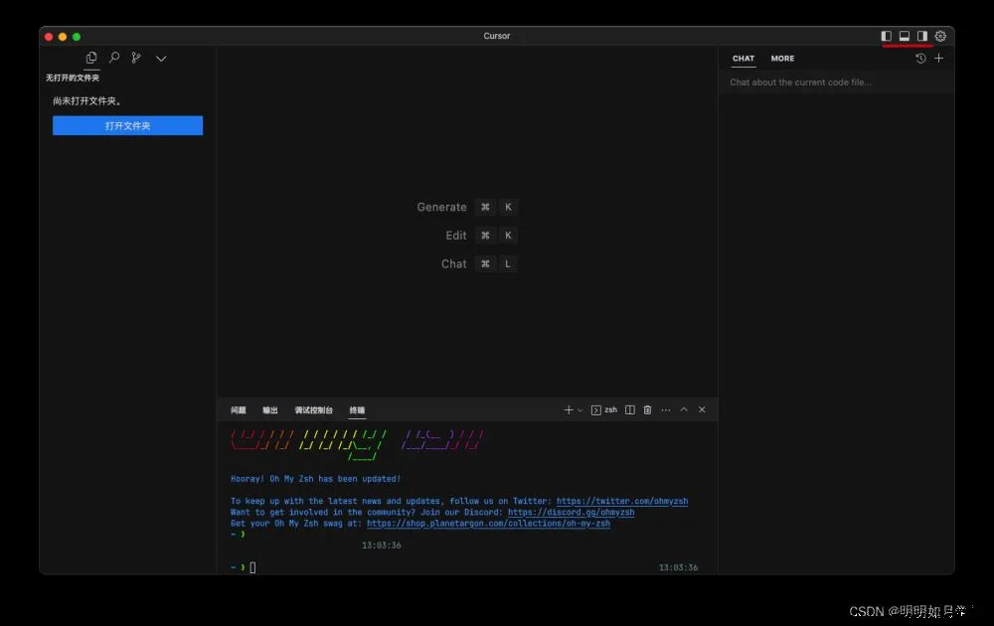
Task: Select the 终端 panel tab
Action: pos(357,410)
